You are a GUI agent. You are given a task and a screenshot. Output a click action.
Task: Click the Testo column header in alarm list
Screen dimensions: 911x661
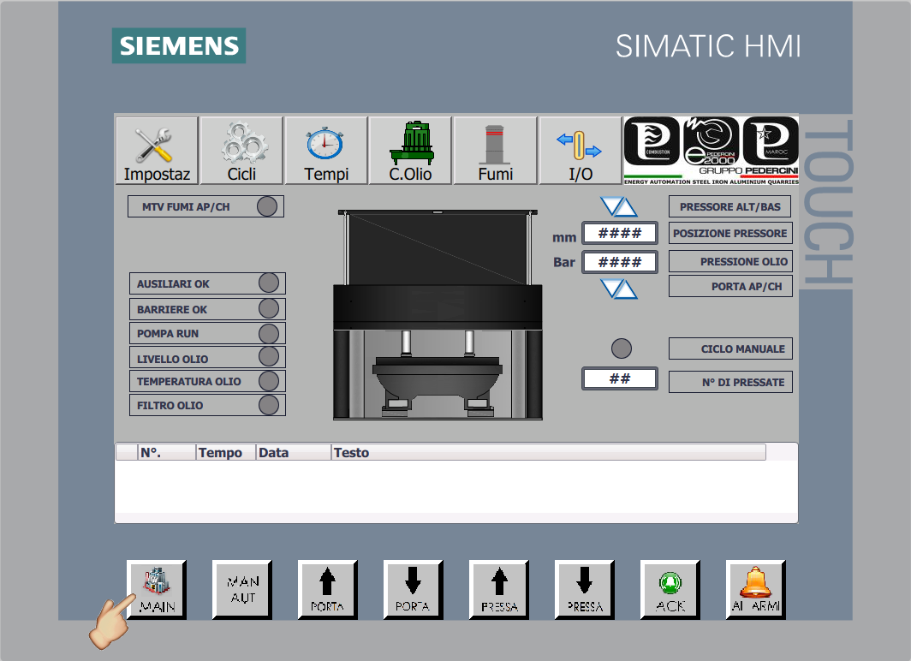click(x=548, y=452)
